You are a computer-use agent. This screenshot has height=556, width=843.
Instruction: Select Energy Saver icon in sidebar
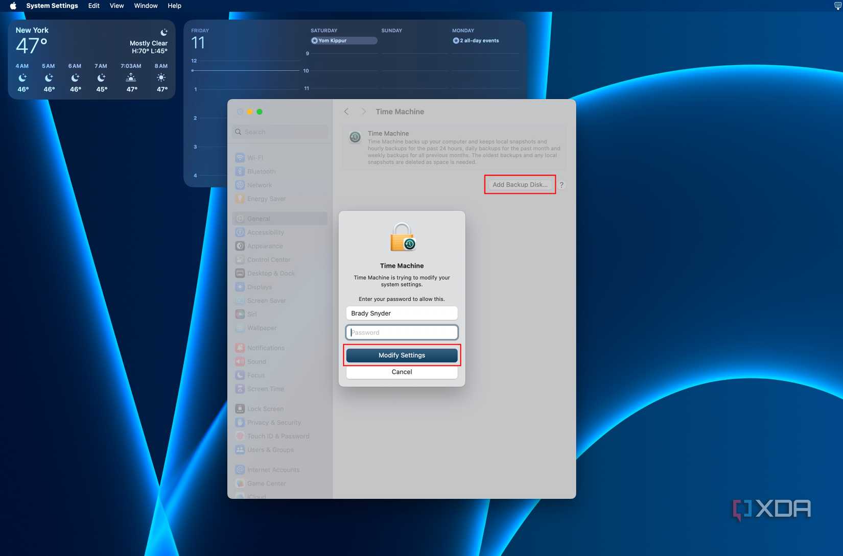pos(240,199)
